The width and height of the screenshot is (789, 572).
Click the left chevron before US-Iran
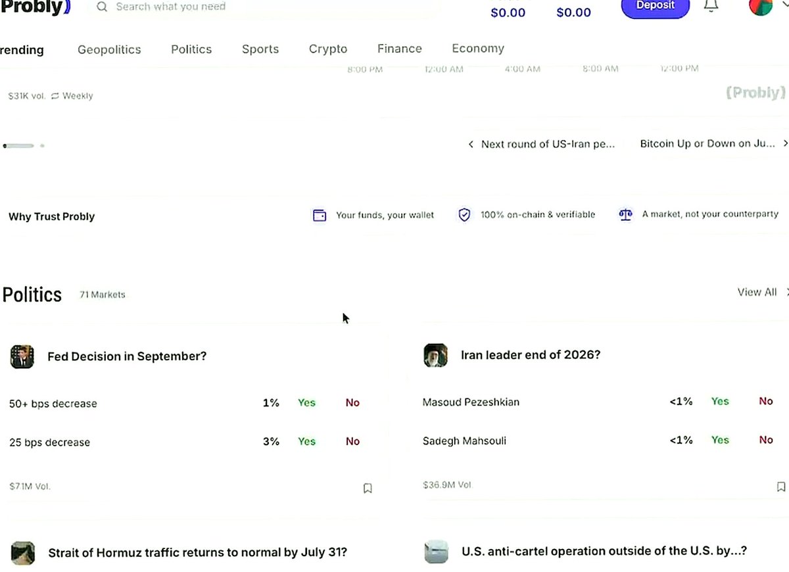[x=471, y=144]
